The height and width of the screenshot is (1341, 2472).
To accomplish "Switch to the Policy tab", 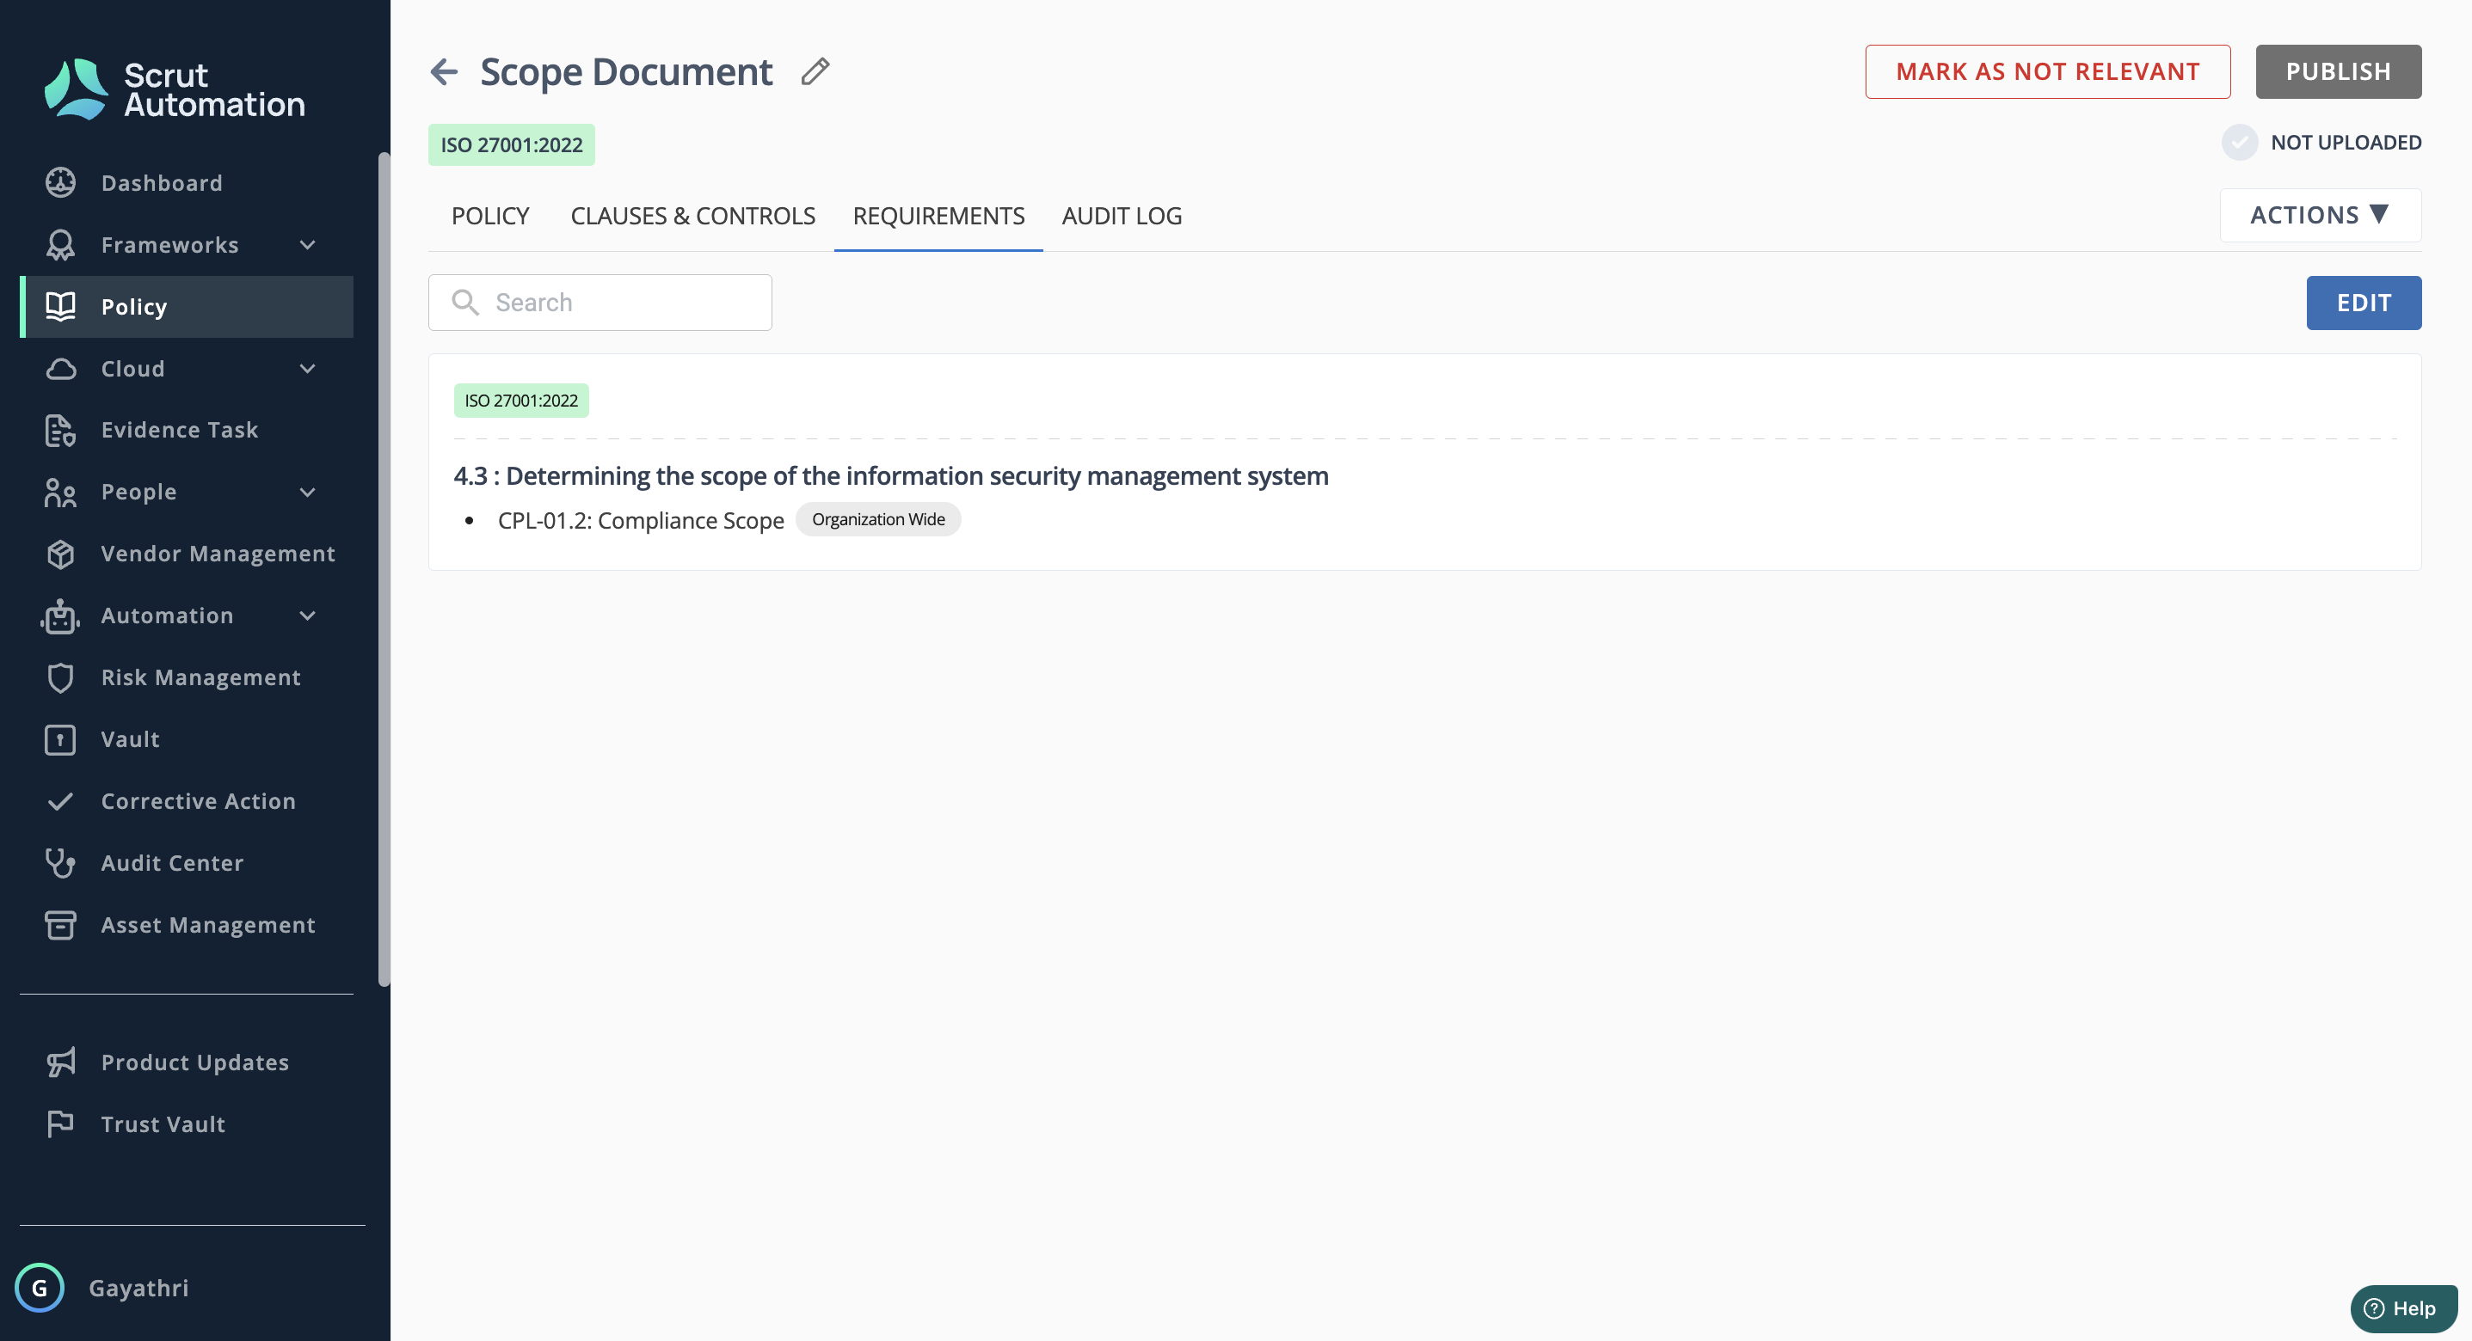I will pyautogui.click(x=490, y=216).
